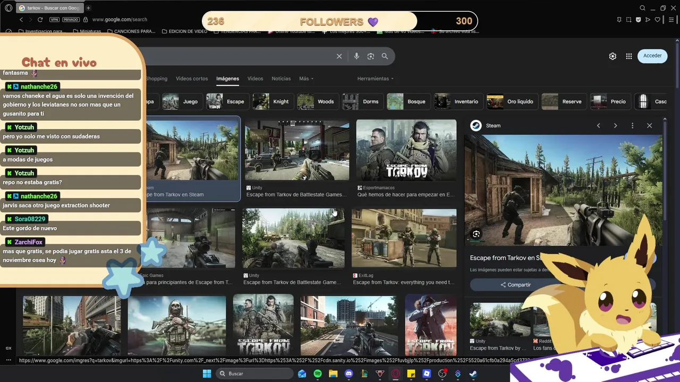This screenshot has width=680, height=382.
Task: Select the Juego filter chip
Action: click(x=181, y=101)
